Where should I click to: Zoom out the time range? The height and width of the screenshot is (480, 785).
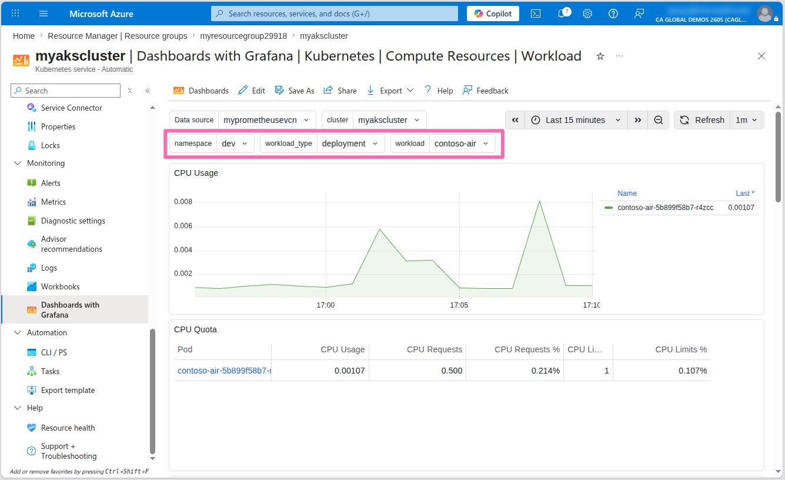[x=659, y=120]
